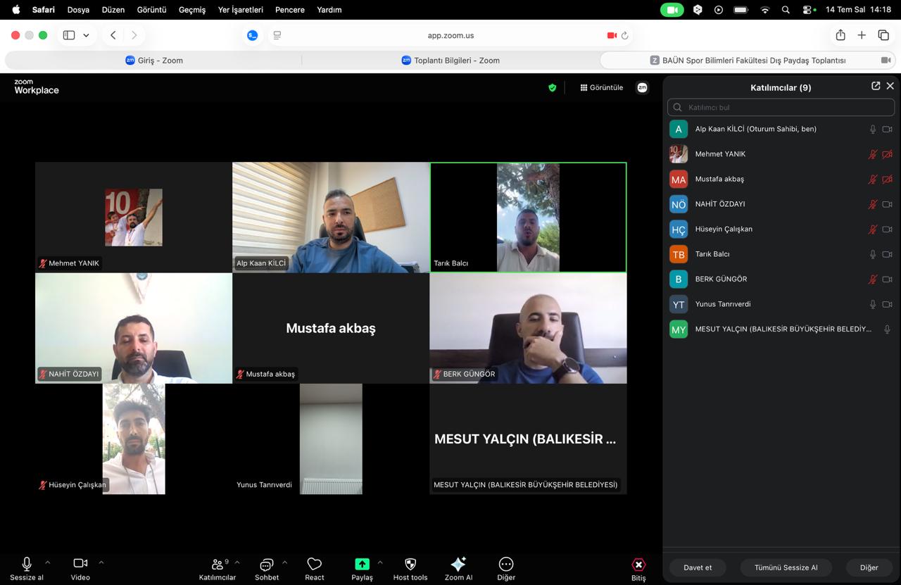Toggle Mustafa akbaş's camera icon in list
901x585 pixels.
[x=888, y=180]
